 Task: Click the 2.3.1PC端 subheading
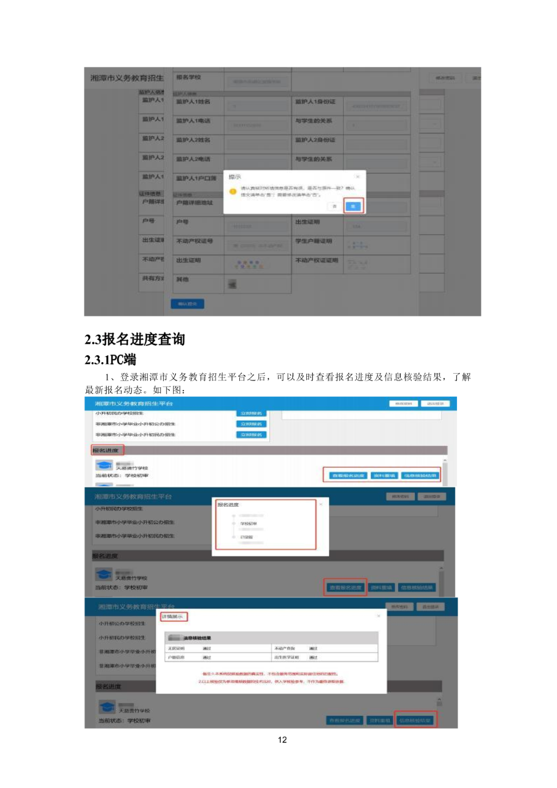(x=110, y=359)
